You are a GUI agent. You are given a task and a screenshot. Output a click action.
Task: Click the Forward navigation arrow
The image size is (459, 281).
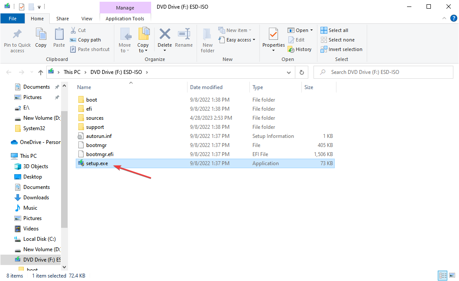tap(21, 72)
